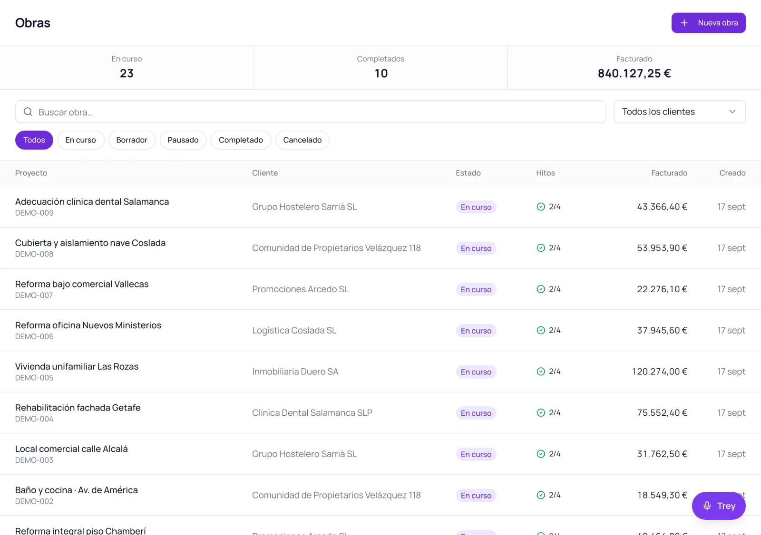Click milestone check icon for DEMO-004

point(541,413)
